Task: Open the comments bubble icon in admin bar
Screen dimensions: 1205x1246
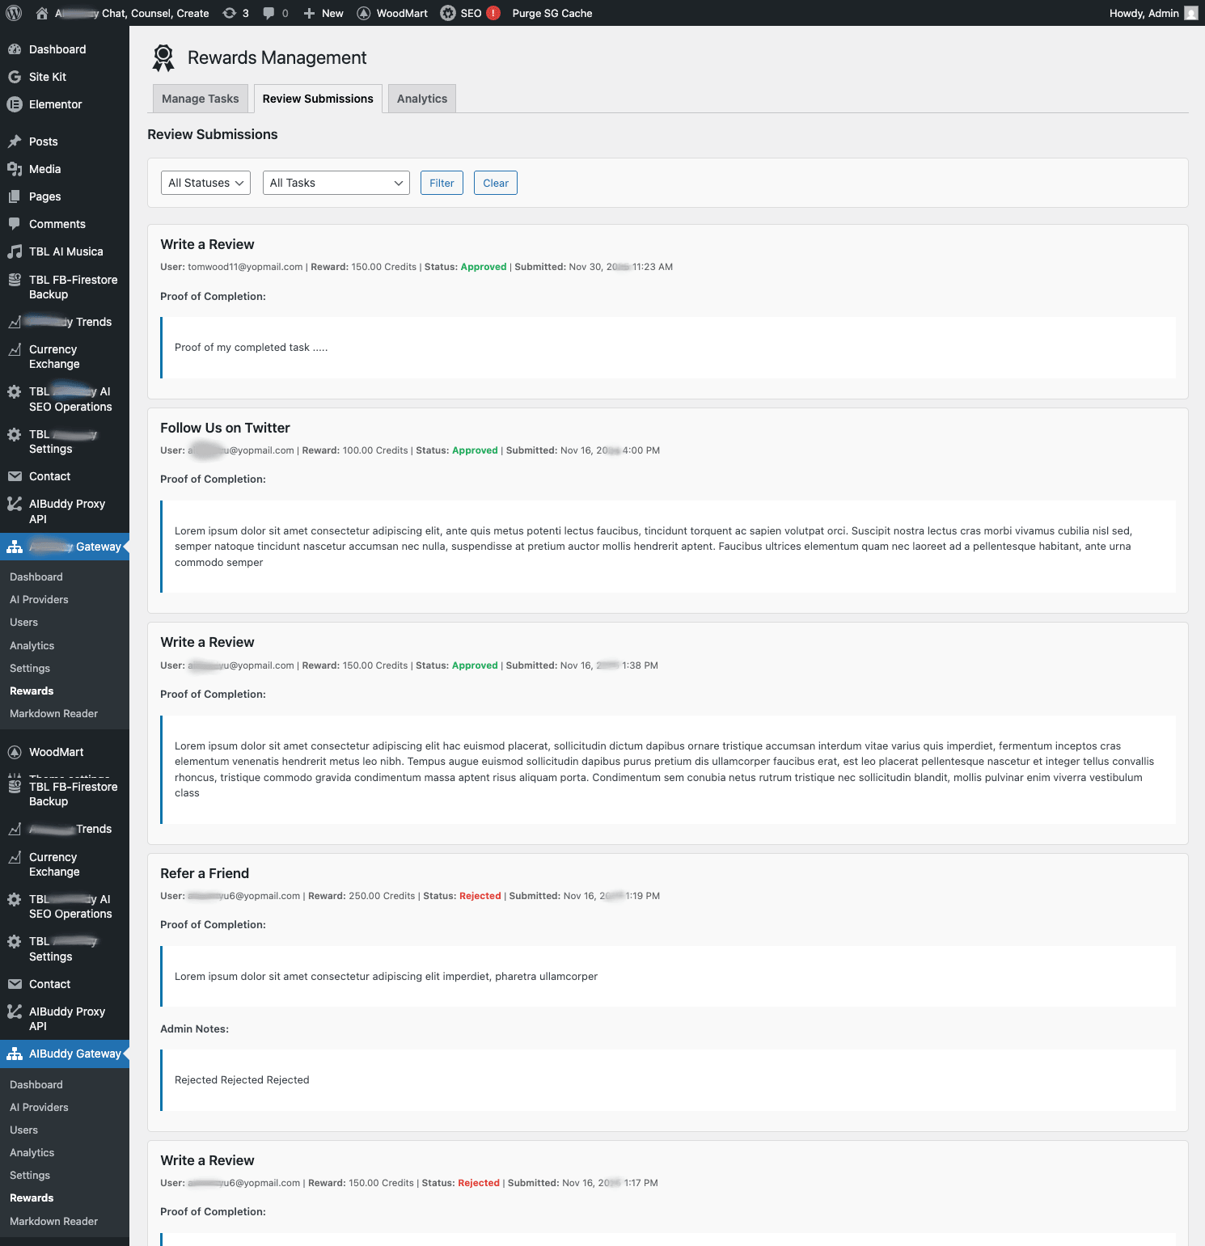Action: pyautogui.click(x=269, y=13)
